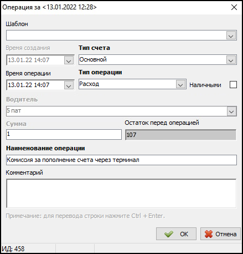Screen dimensions: 243x254
Task: Select the Остаток перед операцией field showing 107
Action: (x=180, y=135)
